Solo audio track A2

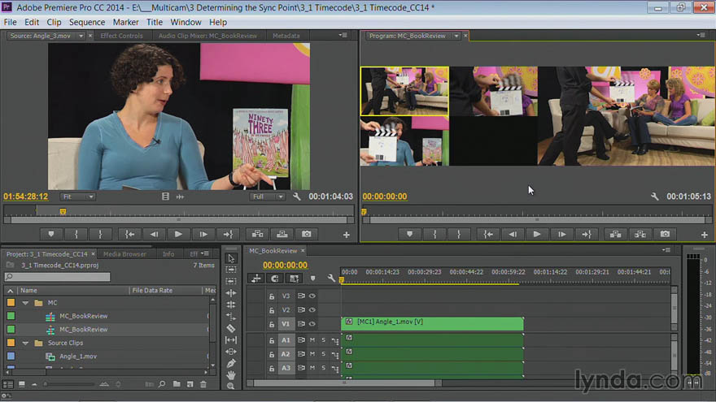coord(323,354)
